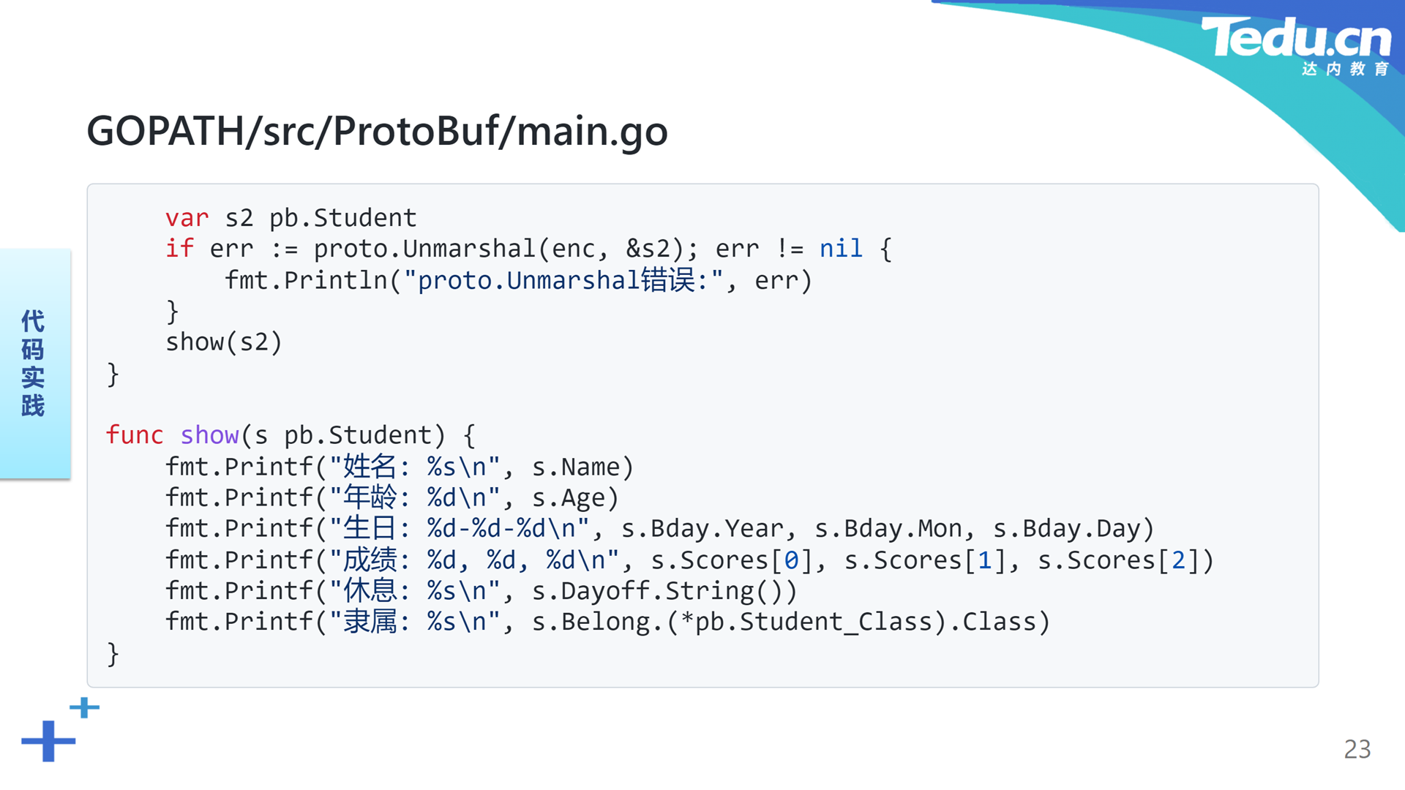Select the 代码实践 side tab
1405x790 pixels.
34,364
